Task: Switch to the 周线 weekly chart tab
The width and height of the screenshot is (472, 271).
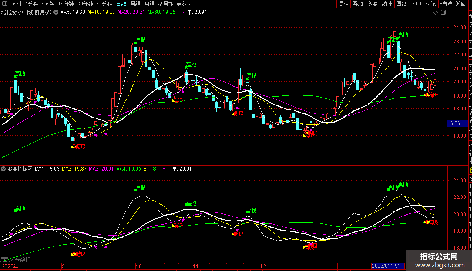Action: point(135,4)
